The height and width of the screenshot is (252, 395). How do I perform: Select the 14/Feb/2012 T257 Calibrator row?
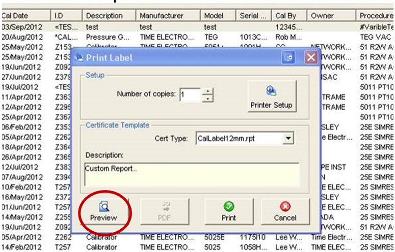coord(153,245)
